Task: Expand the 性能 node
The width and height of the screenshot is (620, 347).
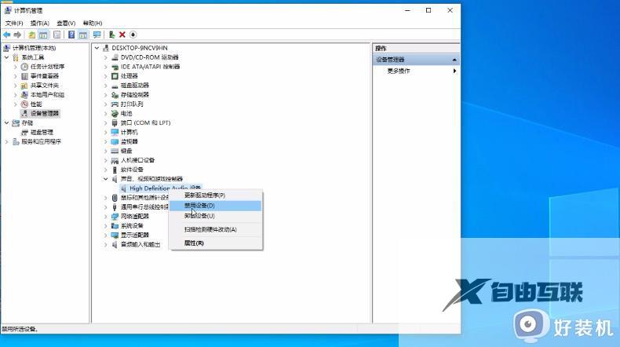Action: (x=16, y=104)
